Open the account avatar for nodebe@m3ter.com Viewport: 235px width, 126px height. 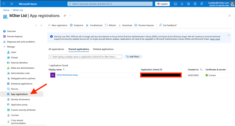coord(232,4)
